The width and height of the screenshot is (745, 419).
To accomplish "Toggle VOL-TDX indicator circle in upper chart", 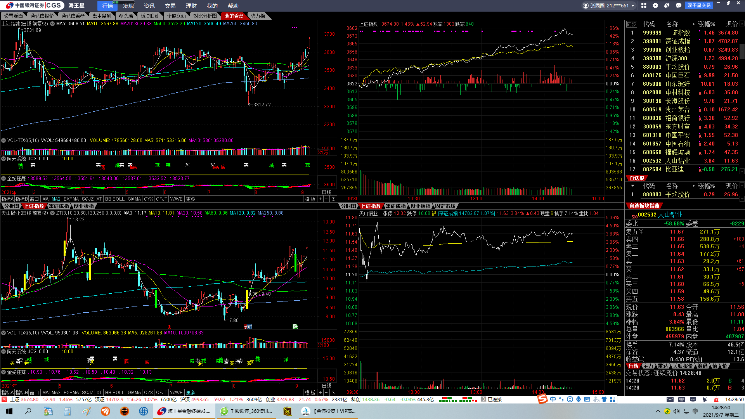I will click(x=3, y=140).
